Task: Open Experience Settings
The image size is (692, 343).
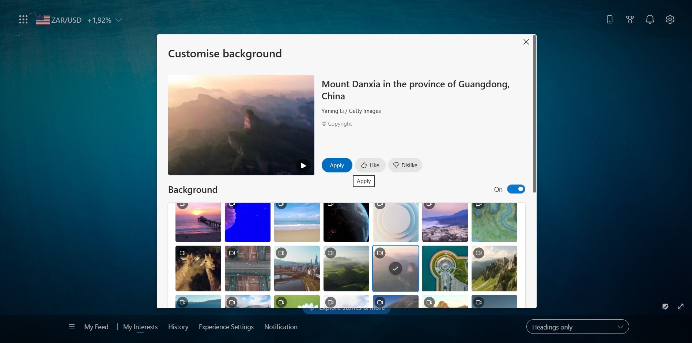Action: pyautogui.click(x=226, y=327)
